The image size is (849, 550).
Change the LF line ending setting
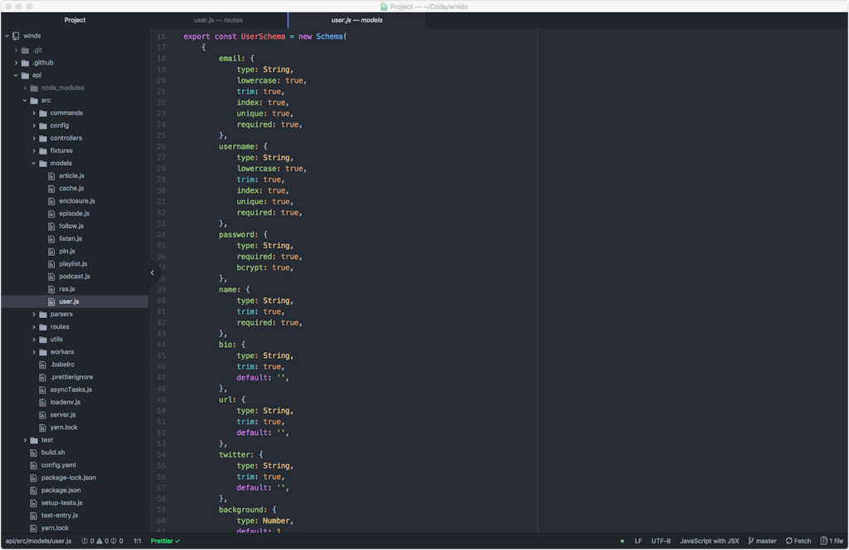coord(638,541)
